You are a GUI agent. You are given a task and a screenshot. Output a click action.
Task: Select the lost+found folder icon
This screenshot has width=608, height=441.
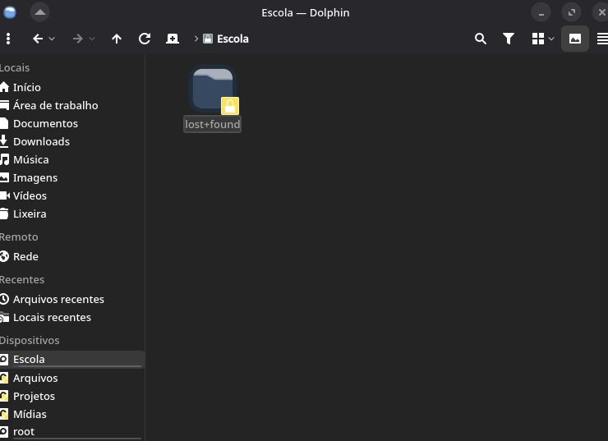(x=214, y=90)
